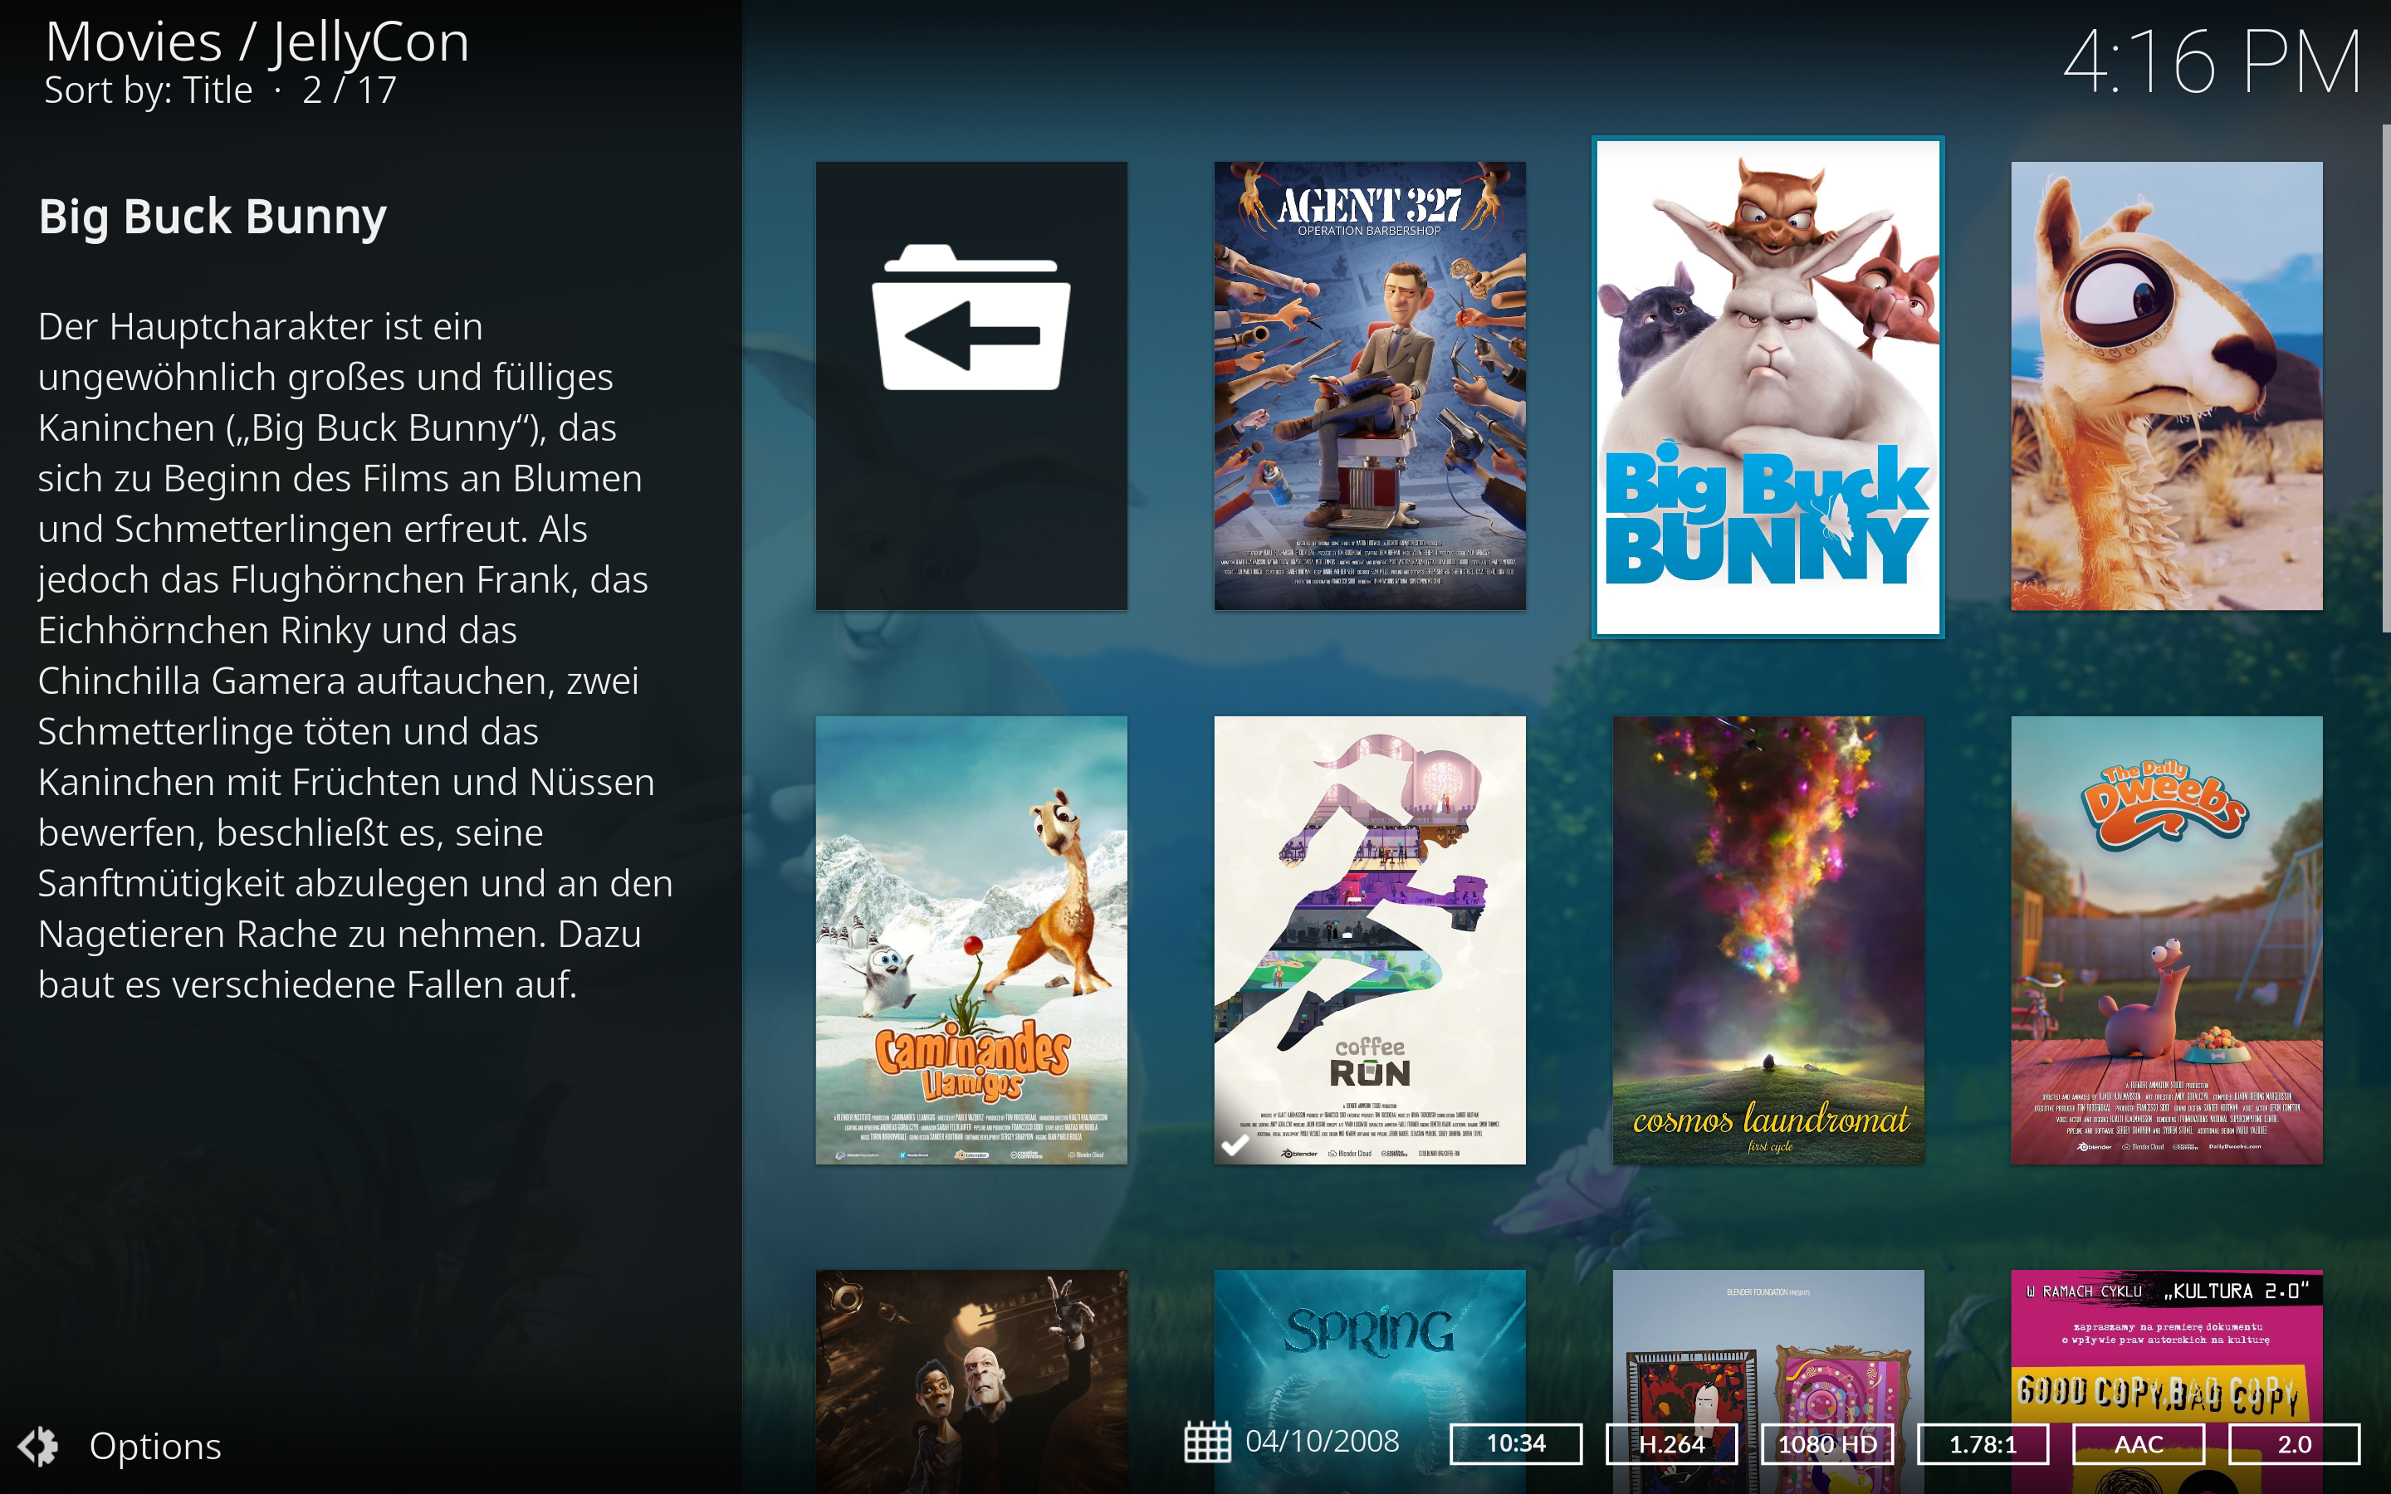Click the 2.0 audio channels flag
Screen dimensions: 2391x1494
click(x=2293, y=1443)
